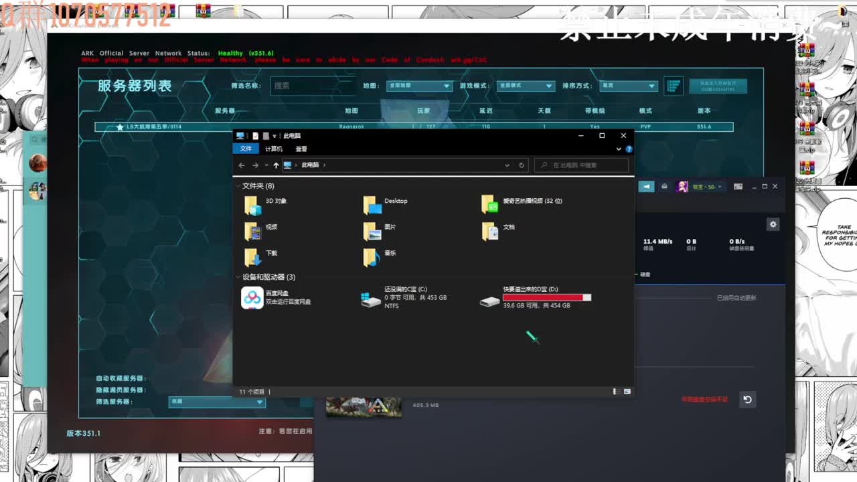857x482 pixels.
Task: Click the D: drive usage bar
Action: [x=547, y=297]
